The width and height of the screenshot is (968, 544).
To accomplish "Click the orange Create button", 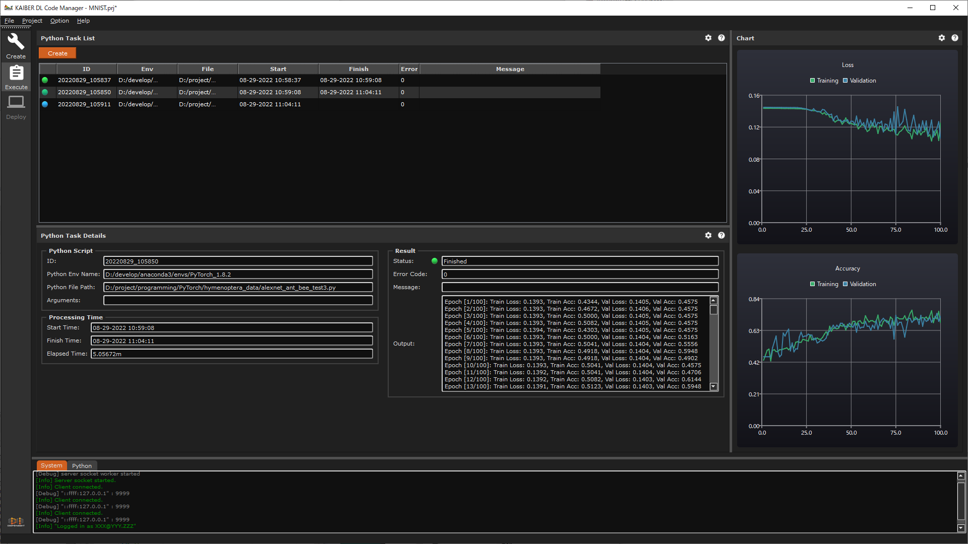I will pos(57,53).
